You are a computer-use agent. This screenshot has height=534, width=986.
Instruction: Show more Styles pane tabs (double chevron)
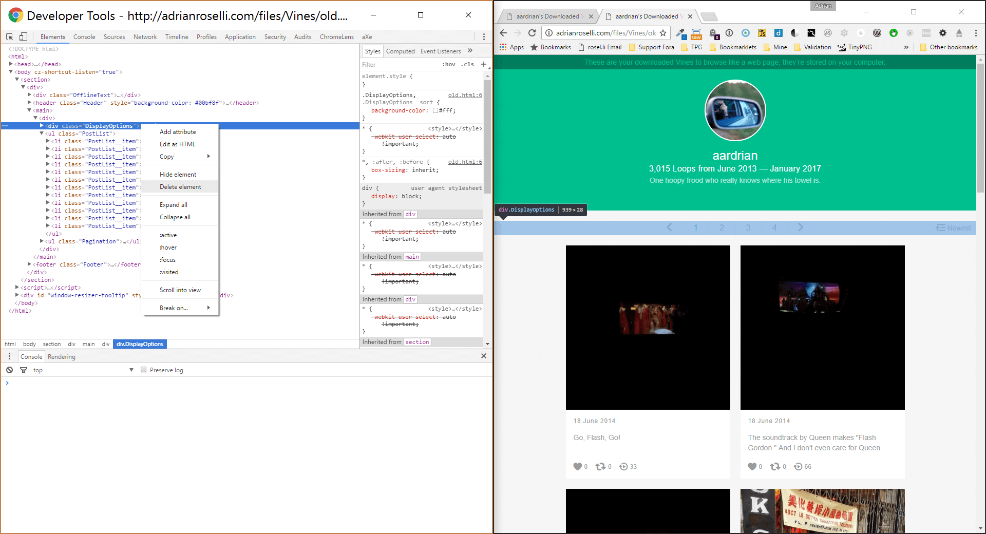pyautogui.click(x=470, y=51)
